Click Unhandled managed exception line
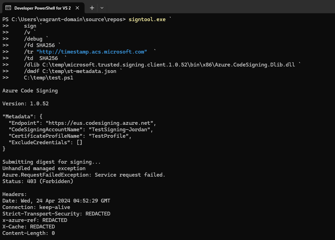This screenshot has width=335, height=240. pos(44,168)
